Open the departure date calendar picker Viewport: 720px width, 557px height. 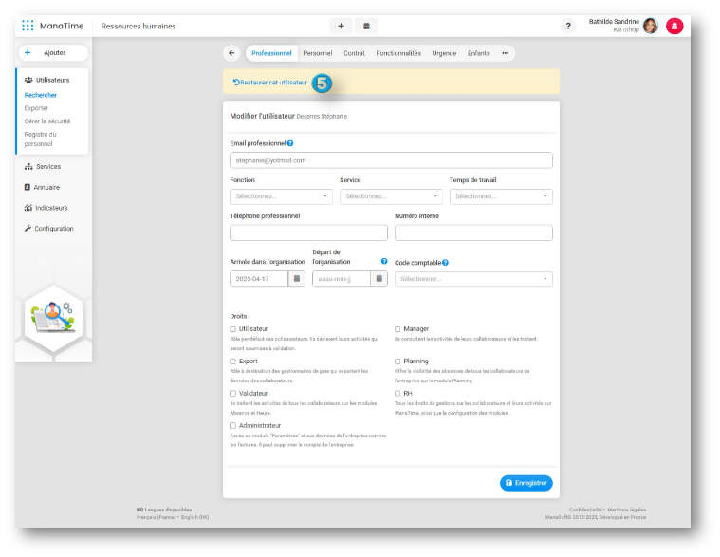coord(378,279)
